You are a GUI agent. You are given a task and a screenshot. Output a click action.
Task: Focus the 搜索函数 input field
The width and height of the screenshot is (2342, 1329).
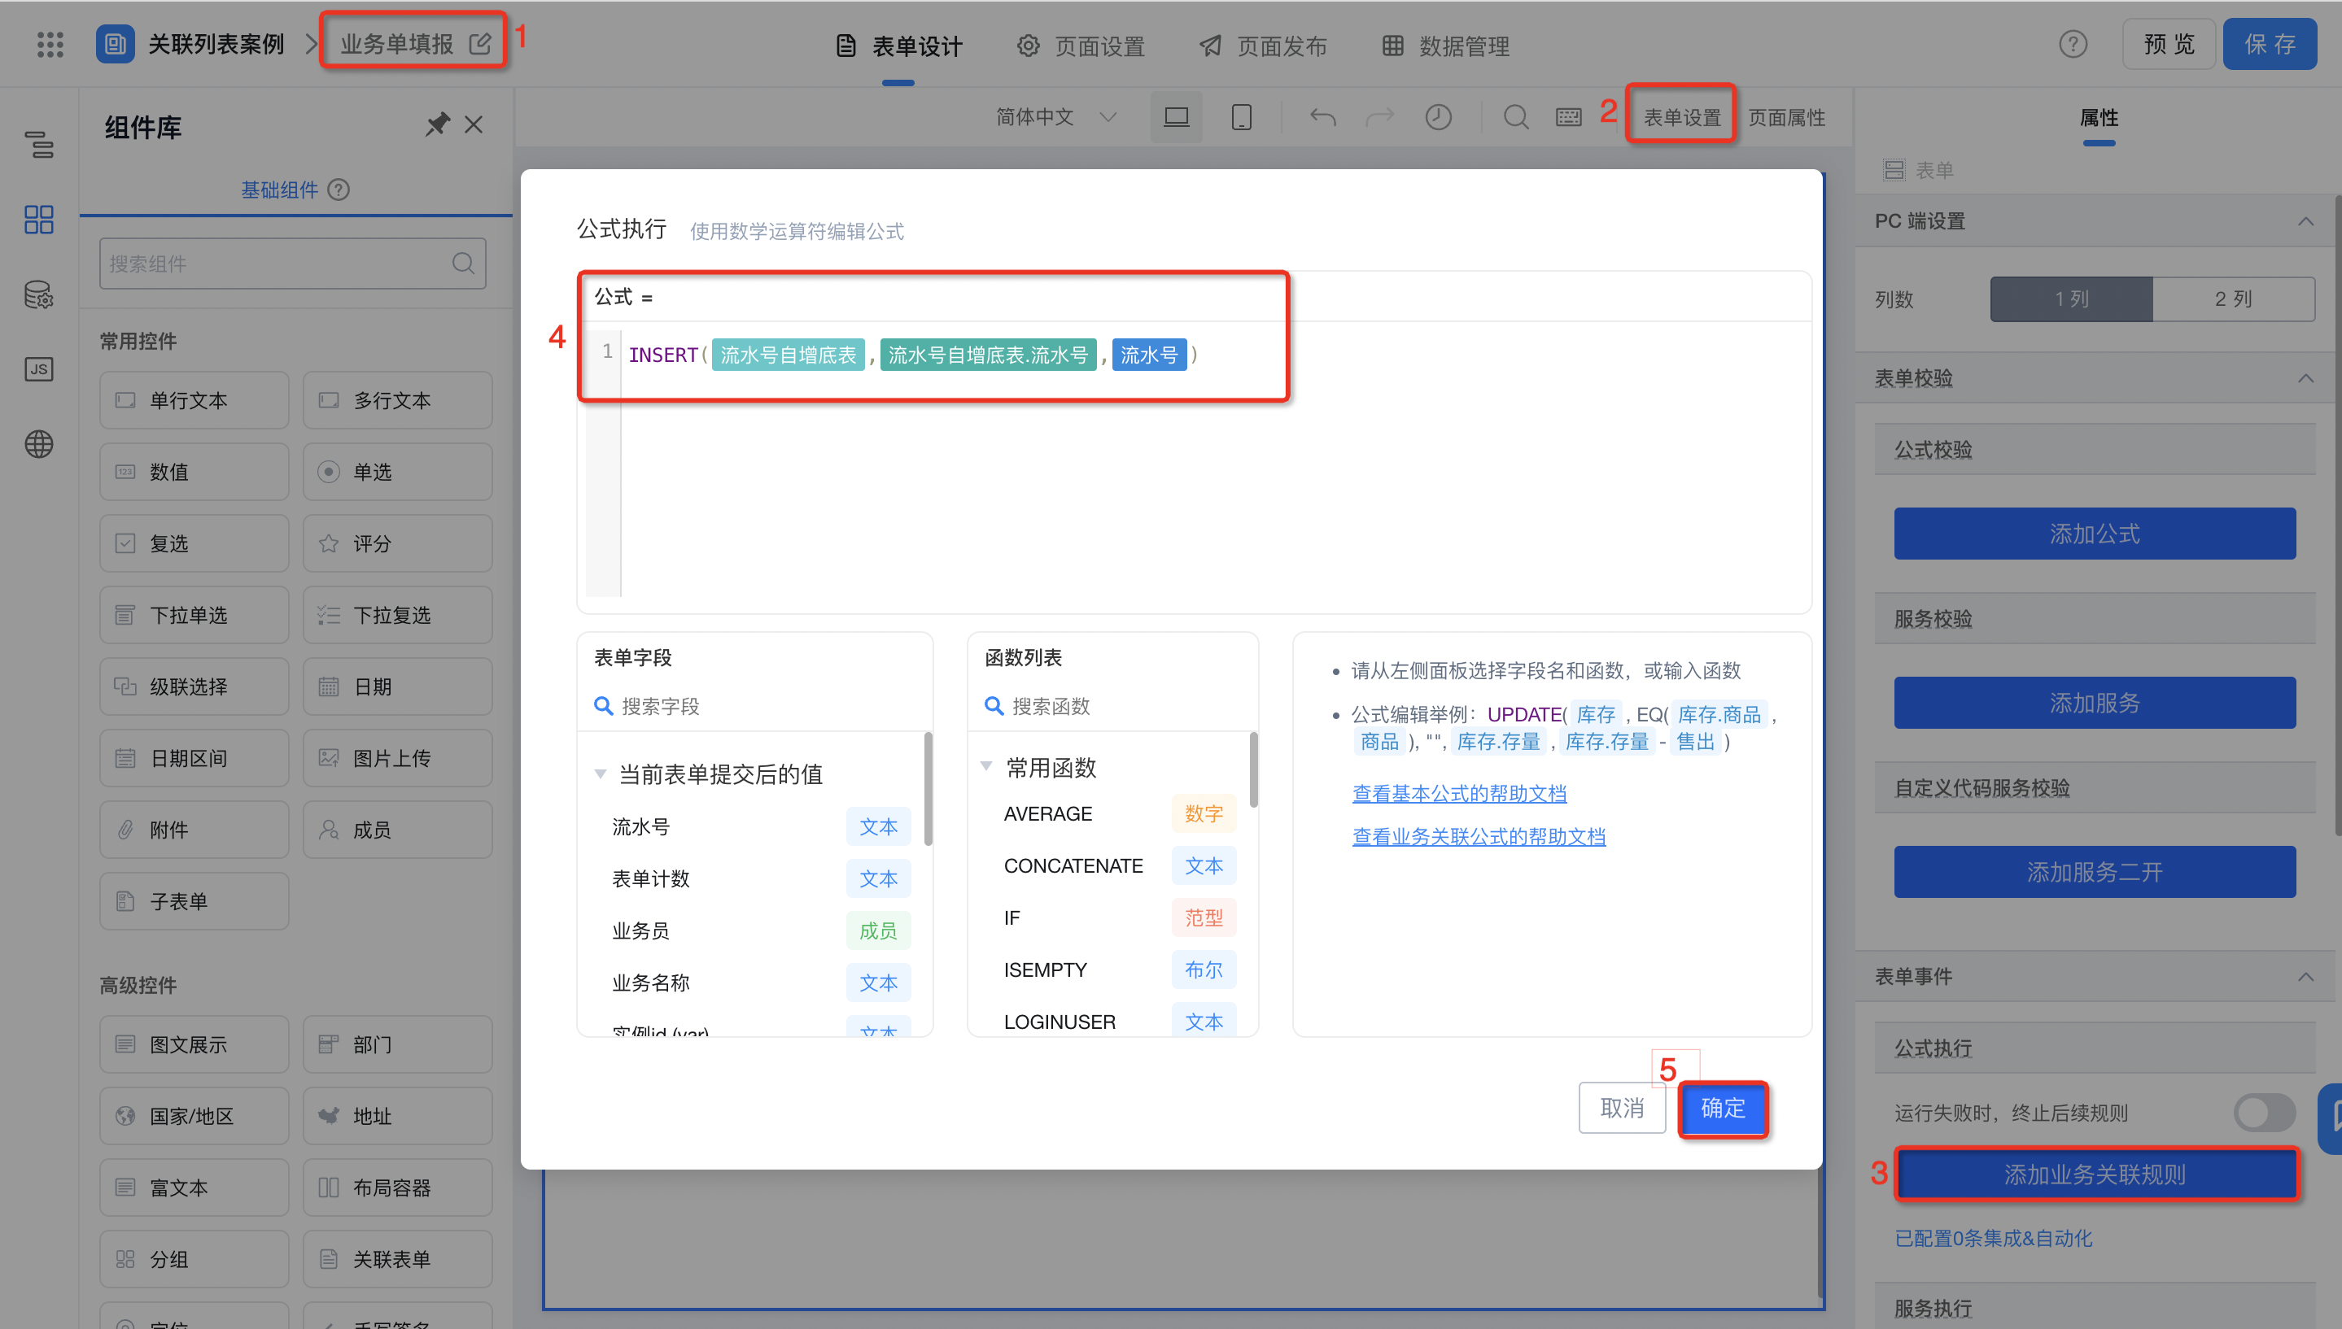(x=1113, y=706)
